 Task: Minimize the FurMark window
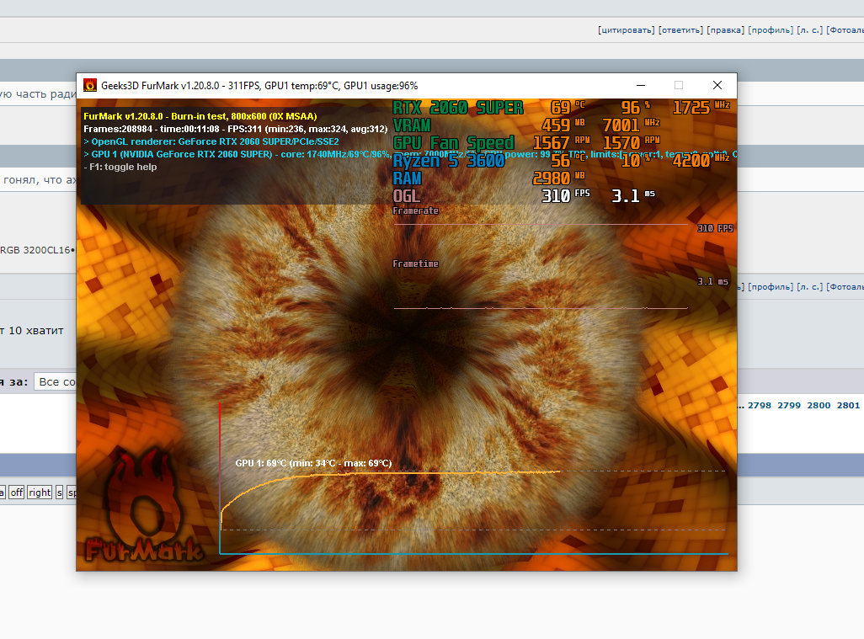[640, 85]
